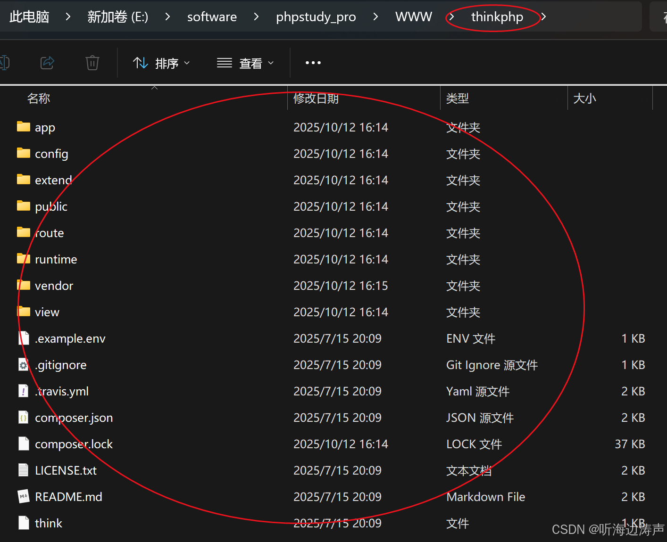The height and width of the screenshot is (542, 667).
Task: Sort by 修改日期 column header
Action: coord(316,99)
